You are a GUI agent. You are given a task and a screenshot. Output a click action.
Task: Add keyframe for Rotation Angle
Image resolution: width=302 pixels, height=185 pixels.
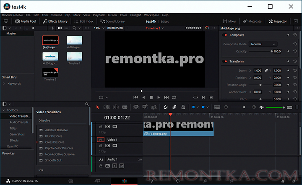[288, 85]
